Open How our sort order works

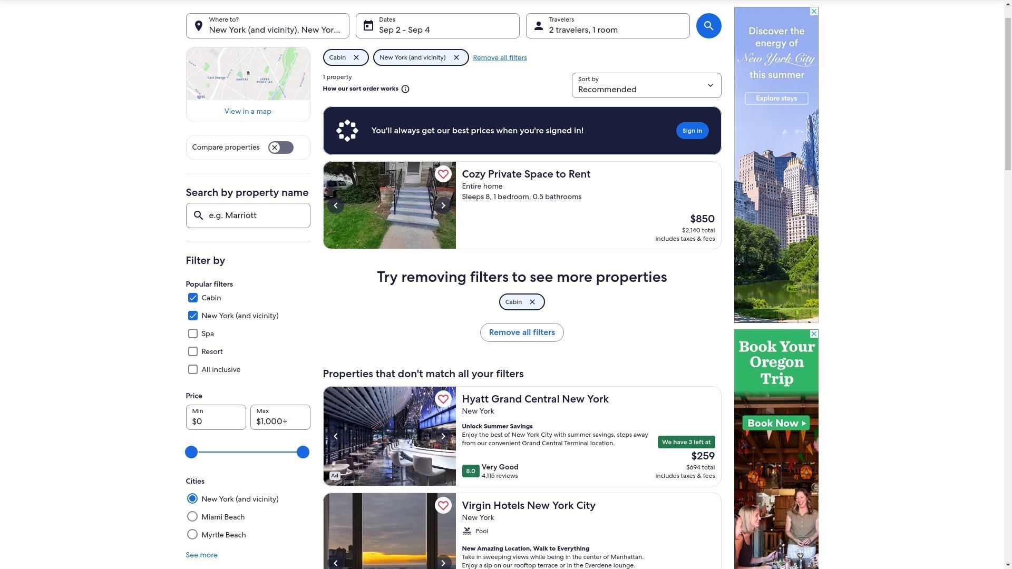[x=361, y=89]
